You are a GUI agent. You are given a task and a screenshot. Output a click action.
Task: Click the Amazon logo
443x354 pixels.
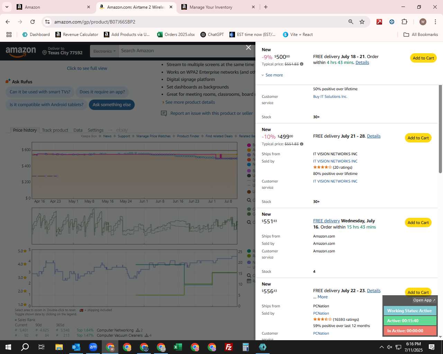(21, 52)
